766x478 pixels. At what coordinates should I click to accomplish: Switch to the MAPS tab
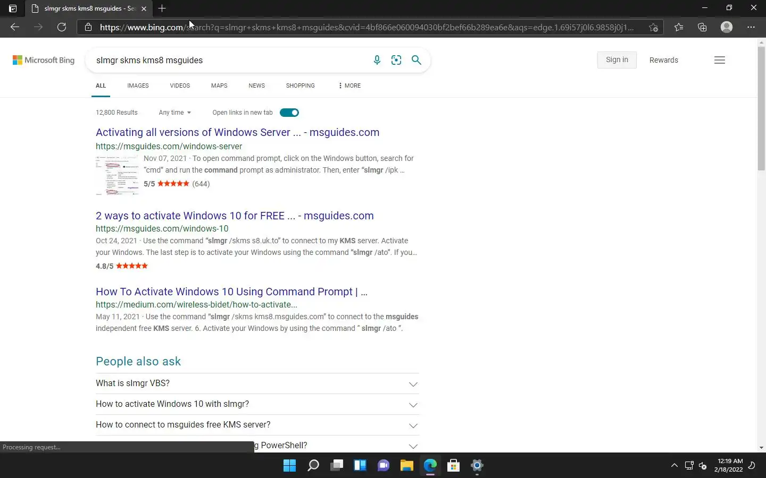[219, 86]
